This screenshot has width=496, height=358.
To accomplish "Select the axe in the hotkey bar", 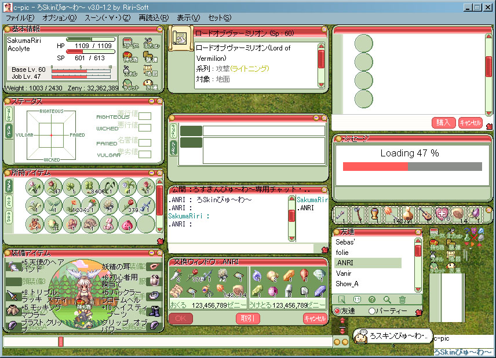I will coord(358,215).
